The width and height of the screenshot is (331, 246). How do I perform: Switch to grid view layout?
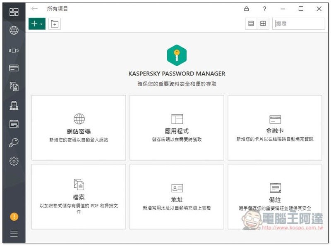(263, 24)
